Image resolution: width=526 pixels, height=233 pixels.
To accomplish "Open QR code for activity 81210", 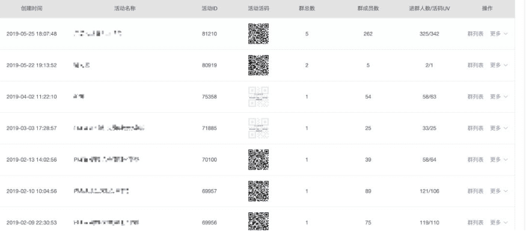I will (258, 34).
